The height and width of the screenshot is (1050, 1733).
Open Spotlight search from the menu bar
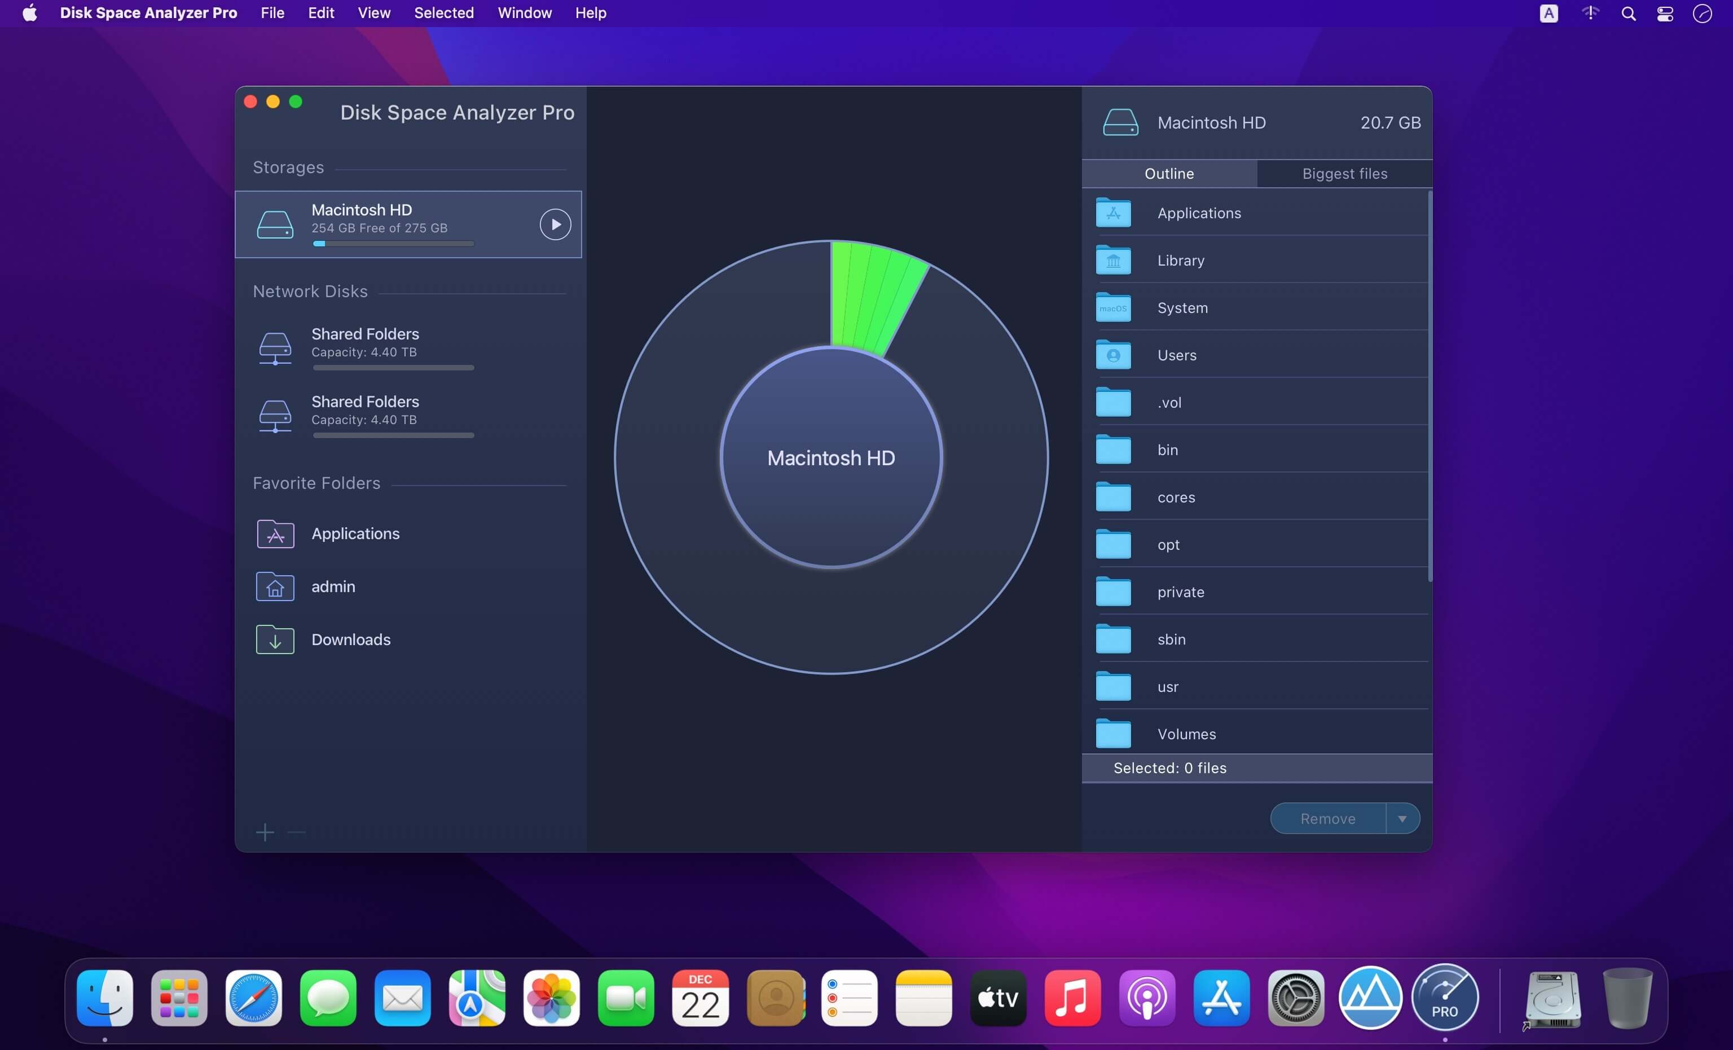(1628, 12)
